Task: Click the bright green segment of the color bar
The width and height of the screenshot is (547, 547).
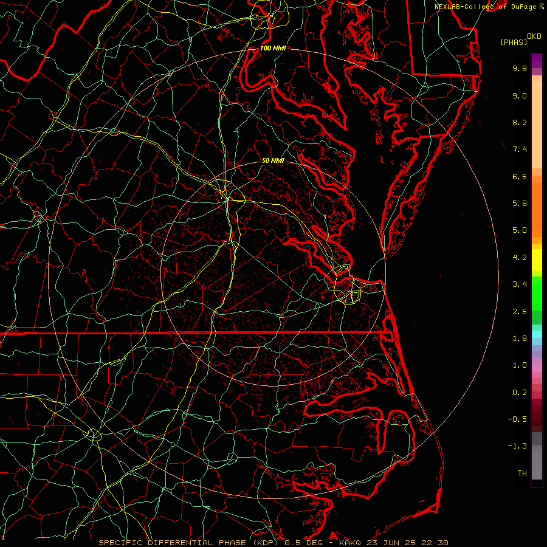Action: [x=537, y=293]
